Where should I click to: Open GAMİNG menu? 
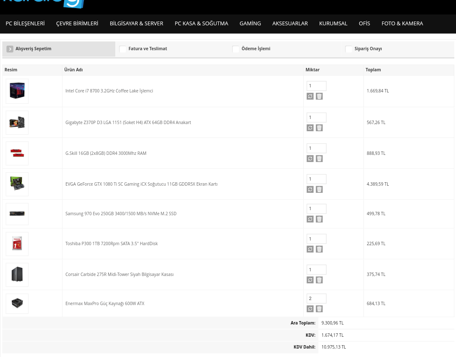point(250,24)
